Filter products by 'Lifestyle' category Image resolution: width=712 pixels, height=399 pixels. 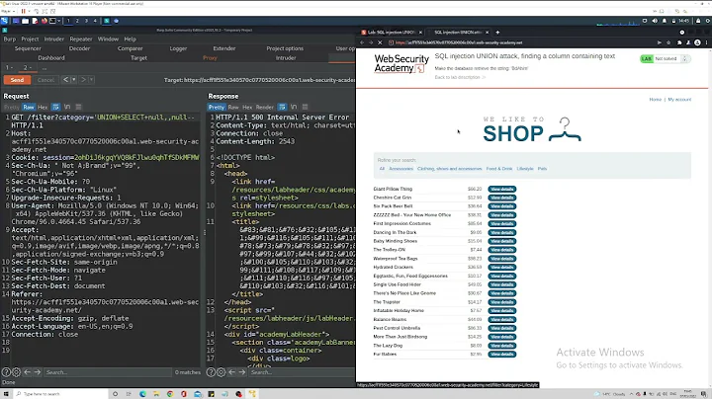click(x=525, y=169)
